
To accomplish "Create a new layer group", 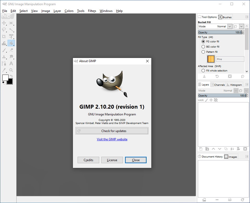I will (x=207, y=149).
